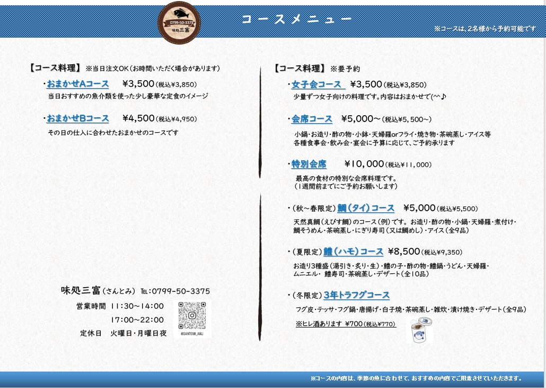The image size is (546, 388).
Task: Click the line 小鍋・お造り・酢の物・小鉢
Action: (392, 134)
